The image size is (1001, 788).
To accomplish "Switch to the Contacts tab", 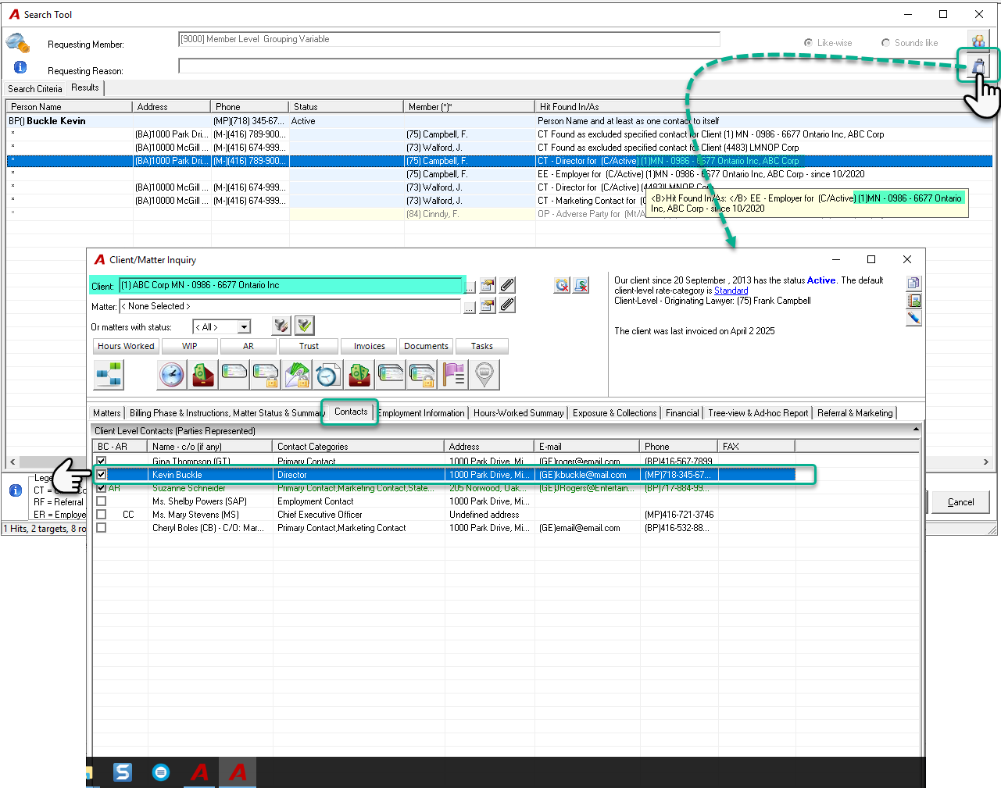I will click(x=351, y=412).
